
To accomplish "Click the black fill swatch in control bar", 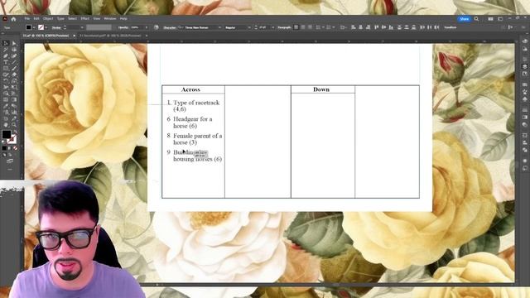I will [29, 27].
